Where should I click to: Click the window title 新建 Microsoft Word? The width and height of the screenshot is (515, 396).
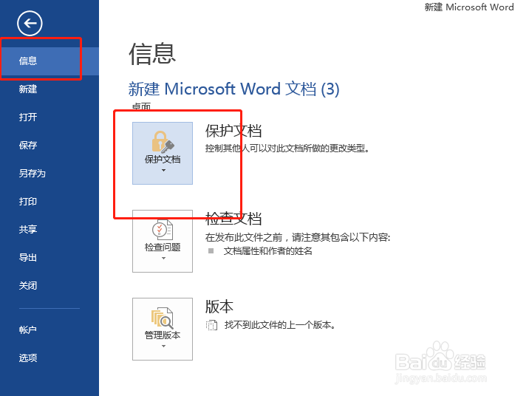(x=469, y=7)
